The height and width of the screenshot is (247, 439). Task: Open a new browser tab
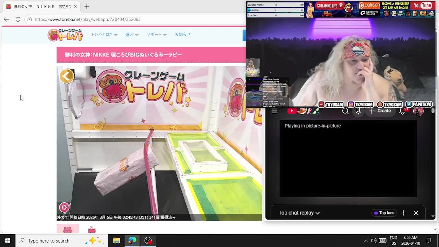tap(87, 7)
